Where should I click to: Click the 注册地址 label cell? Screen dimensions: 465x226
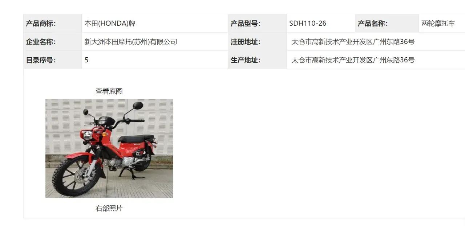[x=257, y=42]
